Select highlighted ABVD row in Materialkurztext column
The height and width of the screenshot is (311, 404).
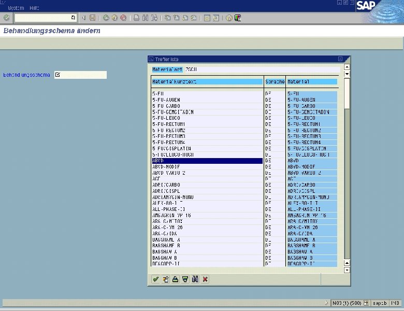click(x=207, y=161)
